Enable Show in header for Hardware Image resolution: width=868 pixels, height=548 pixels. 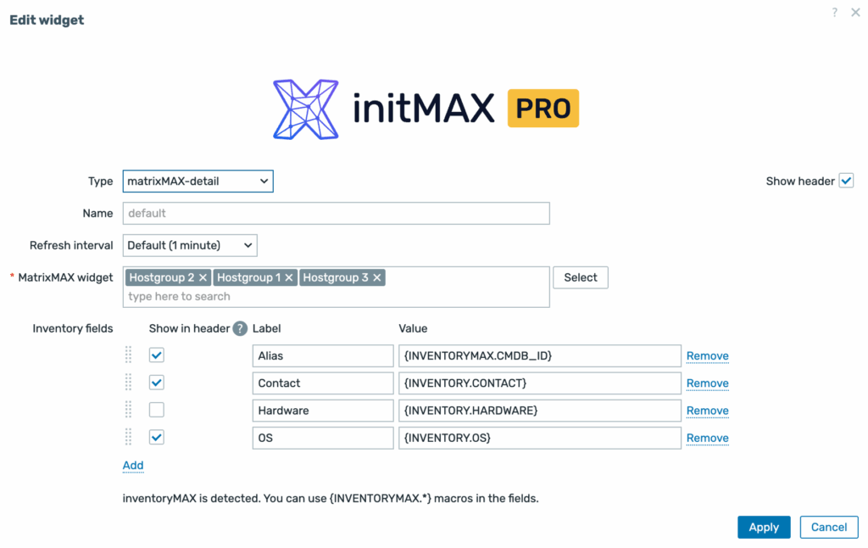click(157, 411)
